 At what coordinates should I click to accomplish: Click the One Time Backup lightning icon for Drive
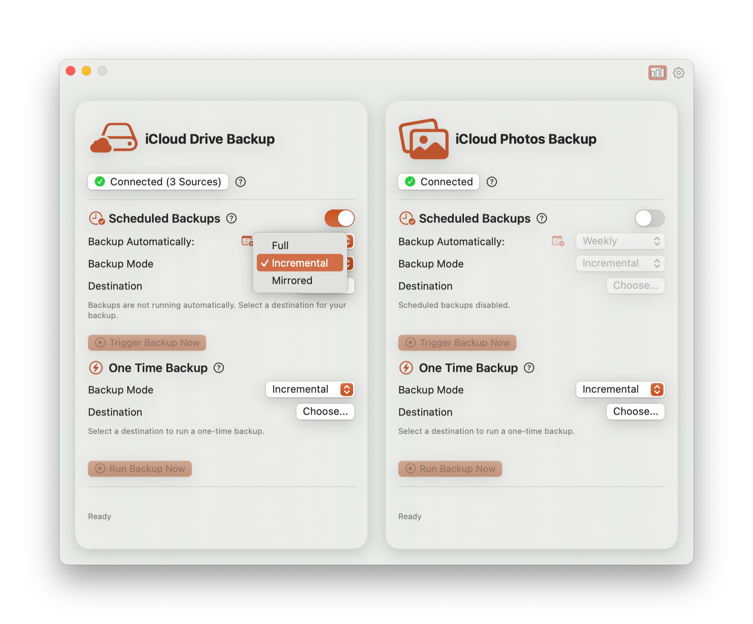(x=96, y=368)
